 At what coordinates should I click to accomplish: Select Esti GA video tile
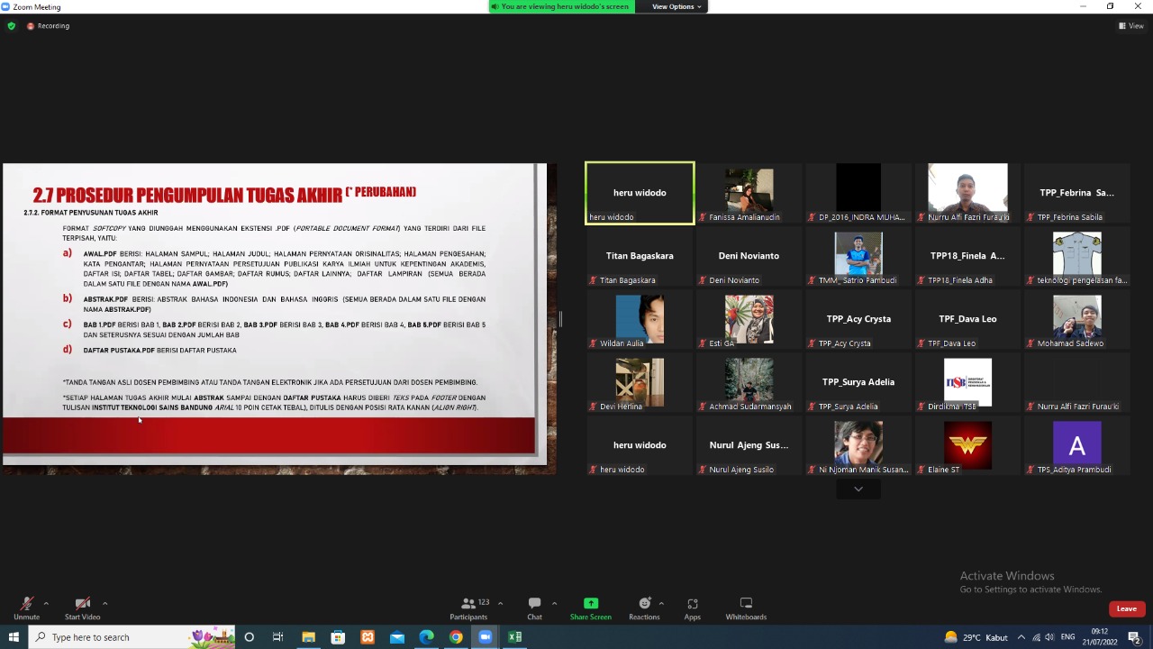[x=749, y=318]
